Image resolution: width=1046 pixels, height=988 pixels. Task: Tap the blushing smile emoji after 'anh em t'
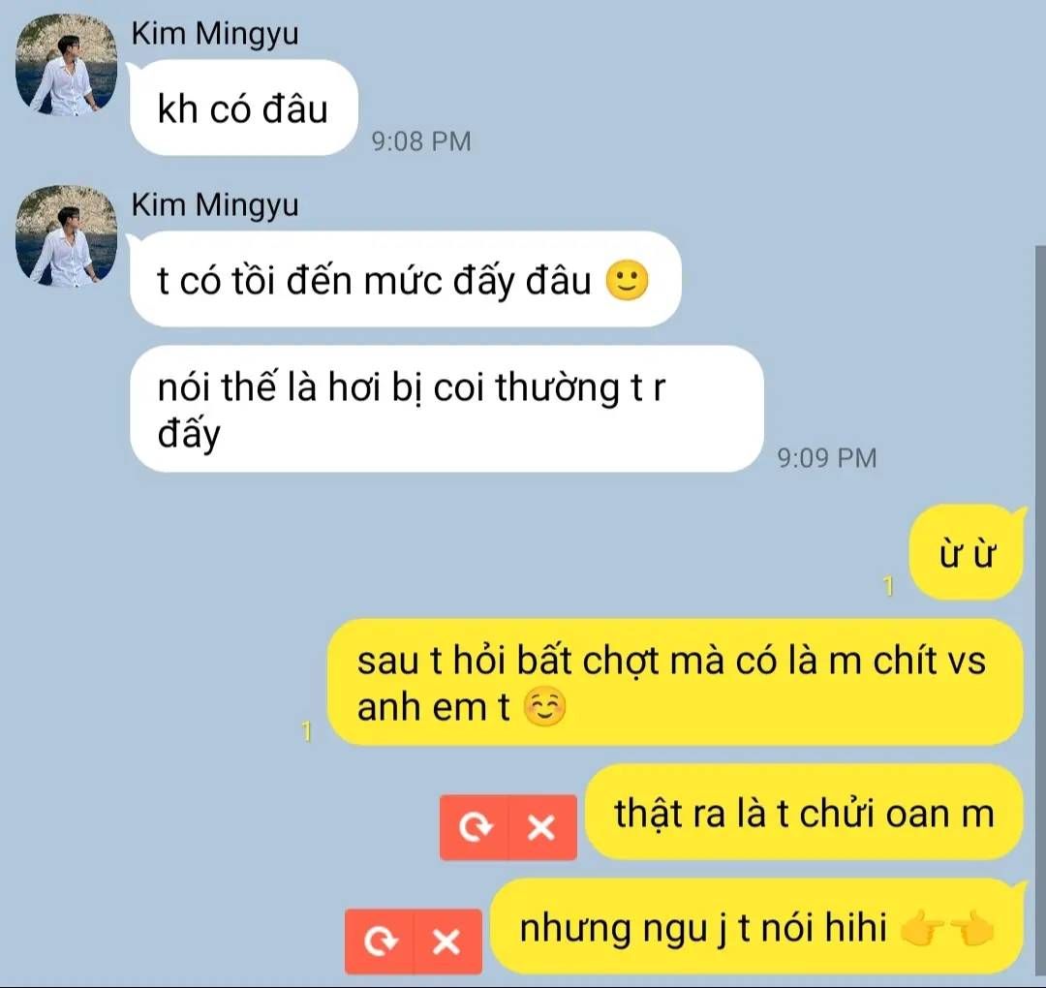[545, 707]
